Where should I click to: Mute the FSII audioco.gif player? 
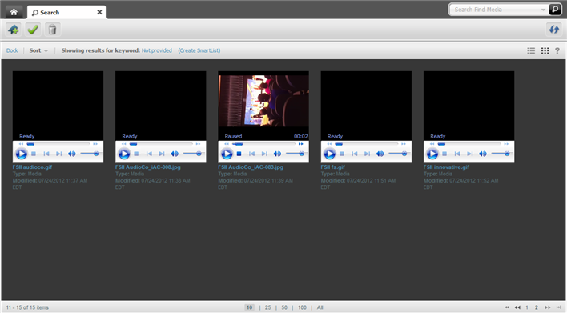click(x=72, y=154)
